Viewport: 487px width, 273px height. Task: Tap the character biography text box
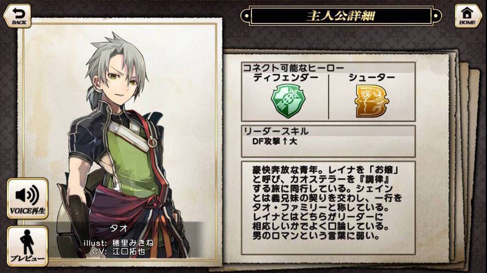[x=328, y=208]
